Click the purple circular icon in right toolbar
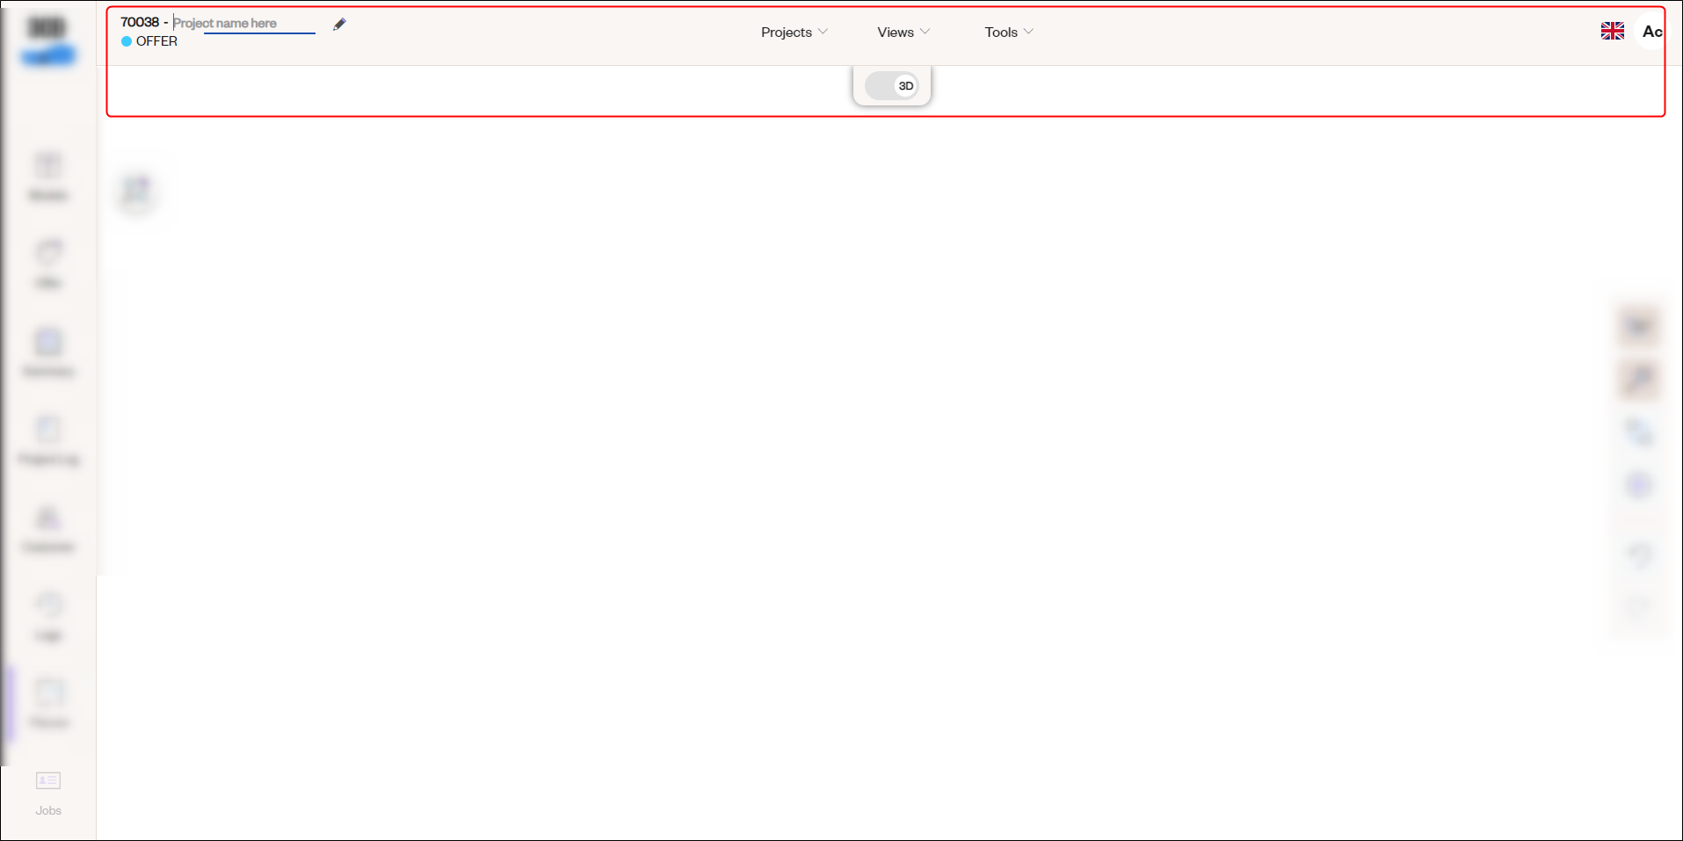The image size is (1683, 841). (x=1639, y=485)
